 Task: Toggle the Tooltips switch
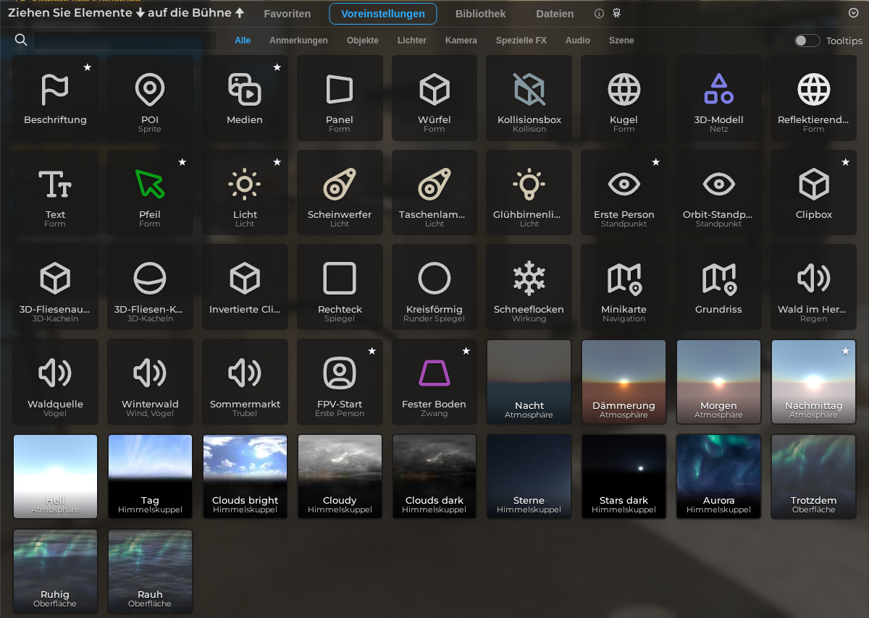(807, 41)
